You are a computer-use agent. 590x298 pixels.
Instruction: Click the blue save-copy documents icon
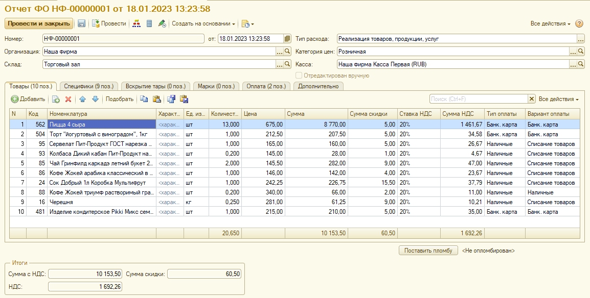click(x=171, y=99)
